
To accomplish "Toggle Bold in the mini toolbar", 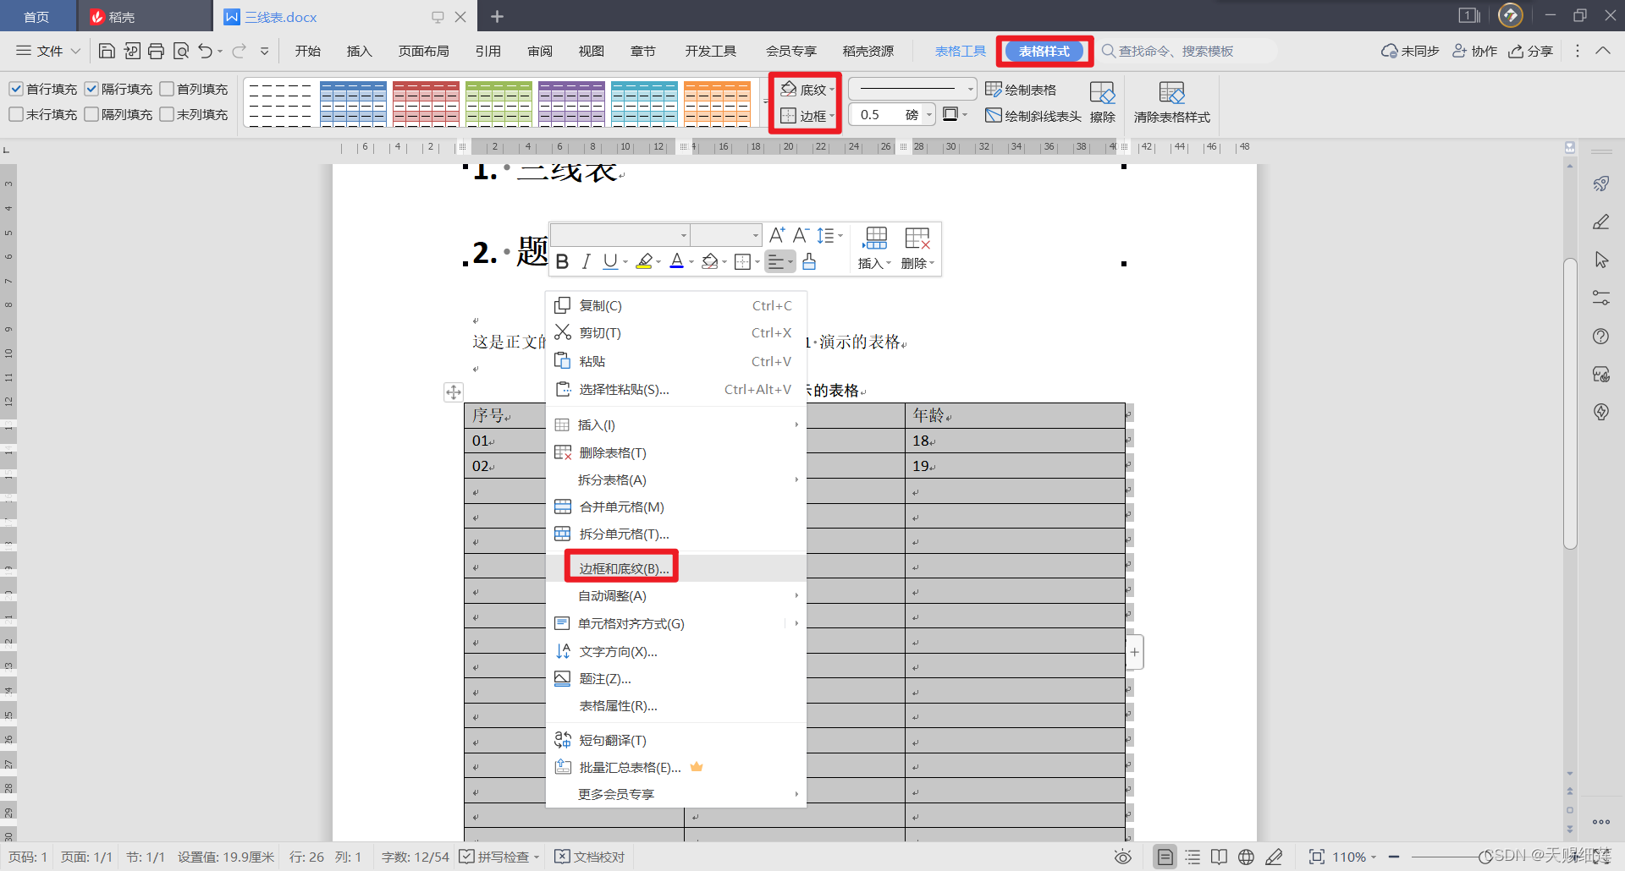I will (562, 262).
